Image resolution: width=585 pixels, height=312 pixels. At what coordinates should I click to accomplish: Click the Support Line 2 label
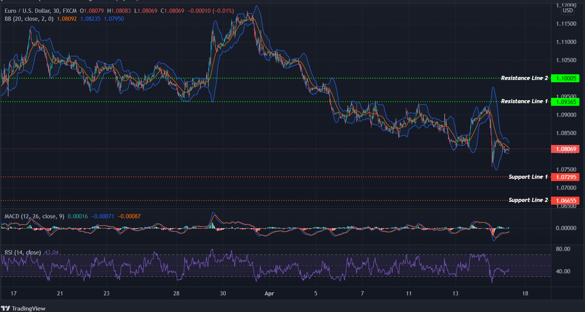(528, 200)
